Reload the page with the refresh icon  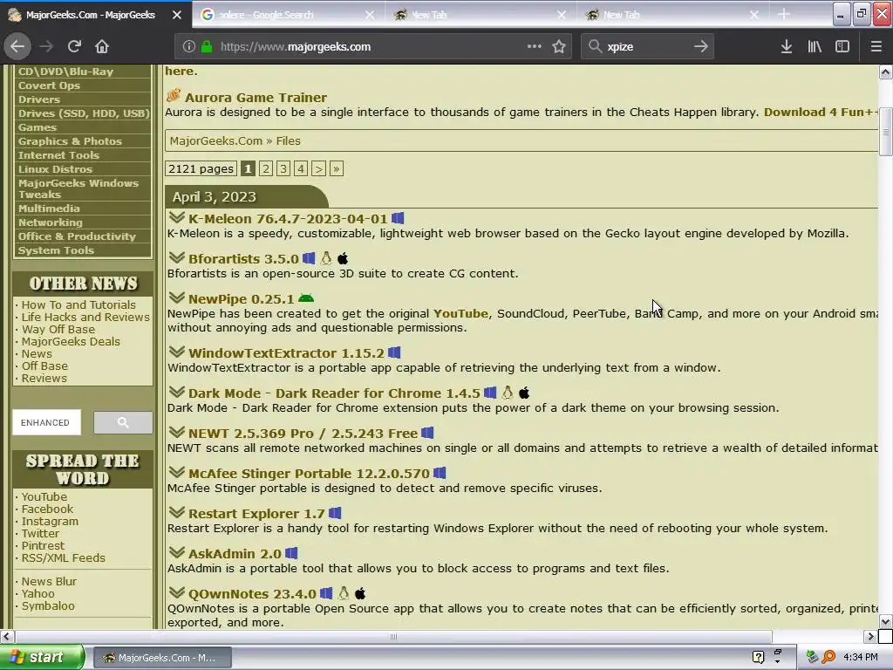pyautogui.click(x=74, y=47)
